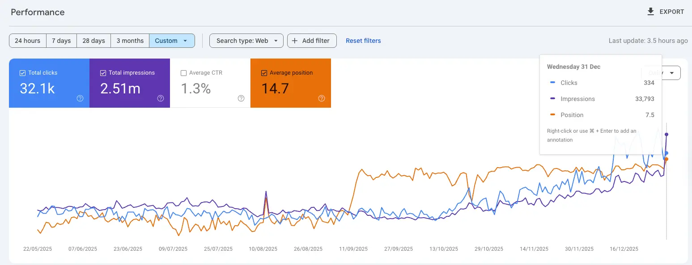Open help icon on Total impressions card

161,98
